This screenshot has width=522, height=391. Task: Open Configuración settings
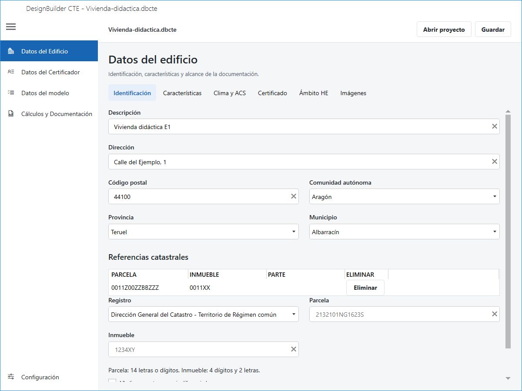(x=49, y=377)
